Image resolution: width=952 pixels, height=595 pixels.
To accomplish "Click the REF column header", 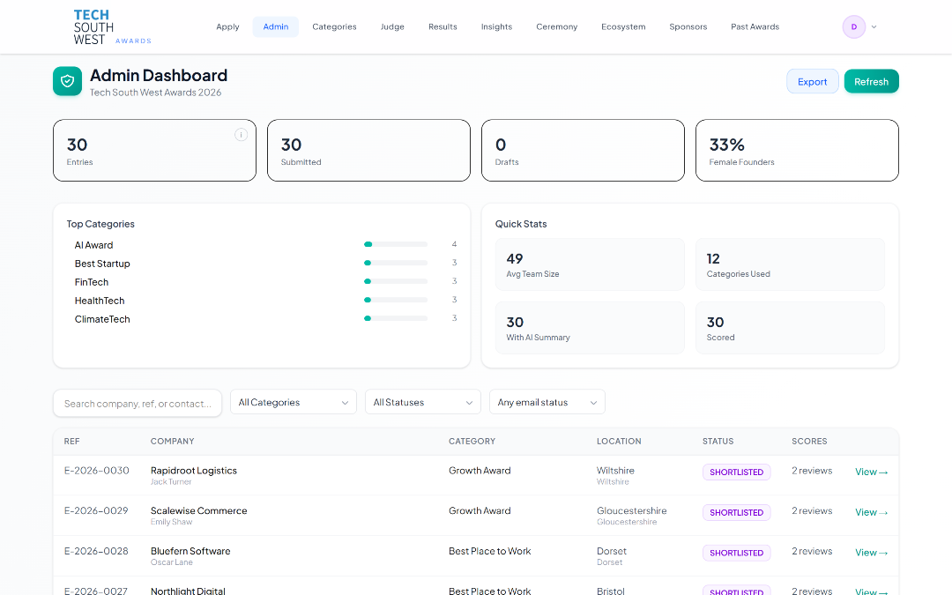I will point(71,442).
